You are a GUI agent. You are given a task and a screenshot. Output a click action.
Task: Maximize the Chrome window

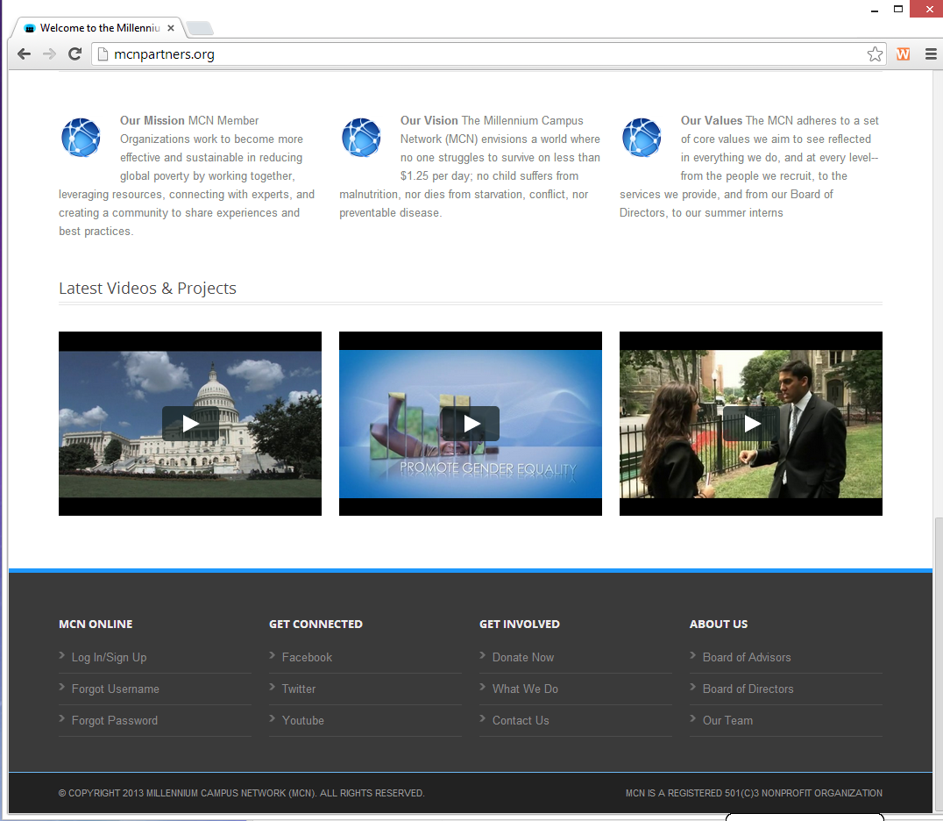898,9
